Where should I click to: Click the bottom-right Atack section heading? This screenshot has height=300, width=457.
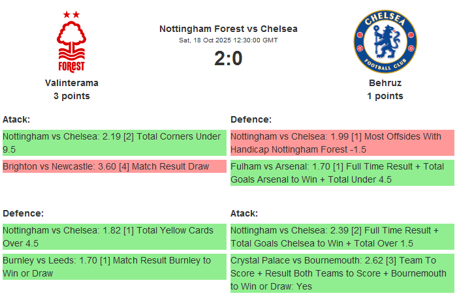(x=244, y=213)
